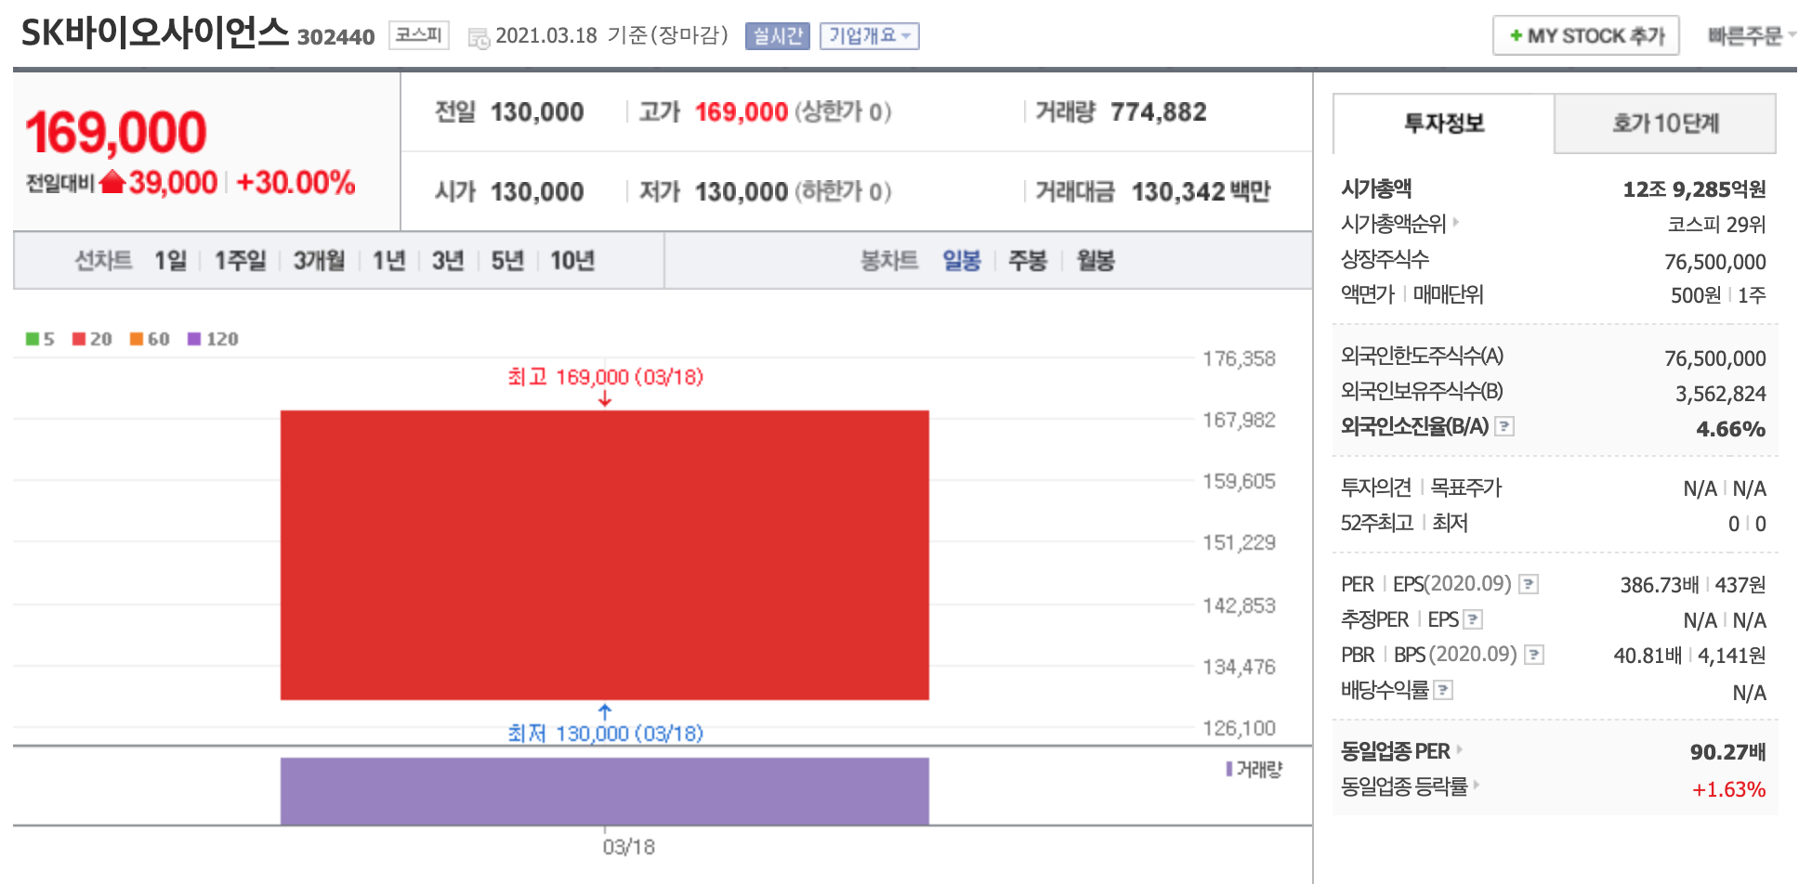
Task: Select the 월봉 candle chart
Action: (x=1095, y=261)
